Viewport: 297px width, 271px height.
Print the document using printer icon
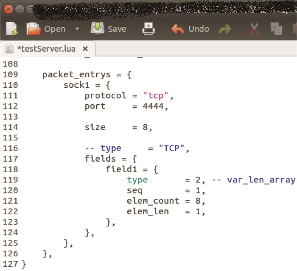[148, 29]
